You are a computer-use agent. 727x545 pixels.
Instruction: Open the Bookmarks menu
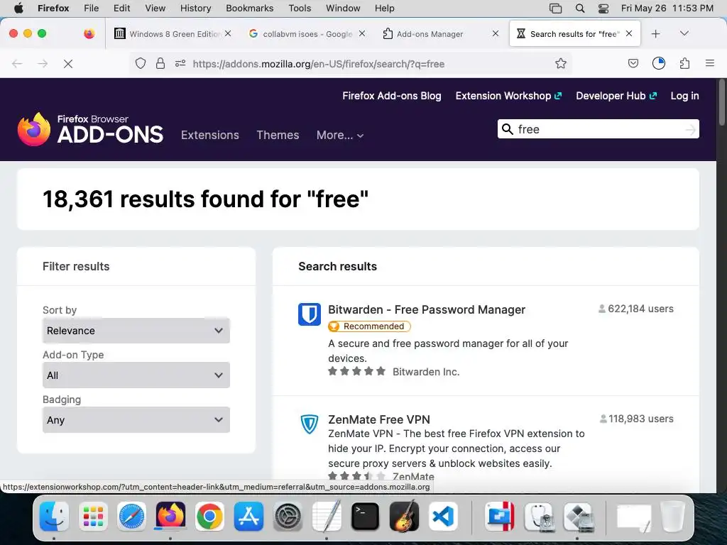(249, 8)
